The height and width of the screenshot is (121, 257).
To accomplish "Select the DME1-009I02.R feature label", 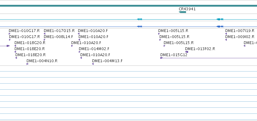I will coord(240,37).
